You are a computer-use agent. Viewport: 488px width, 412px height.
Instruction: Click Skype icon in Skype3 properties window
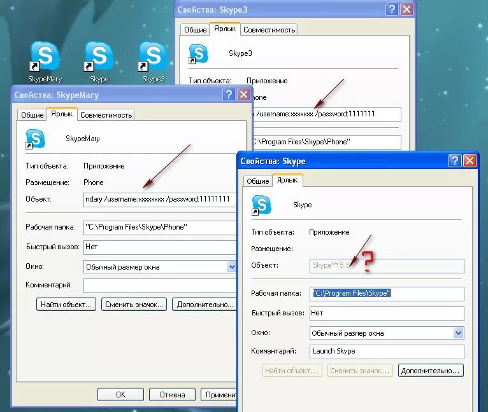pos(198,54)
